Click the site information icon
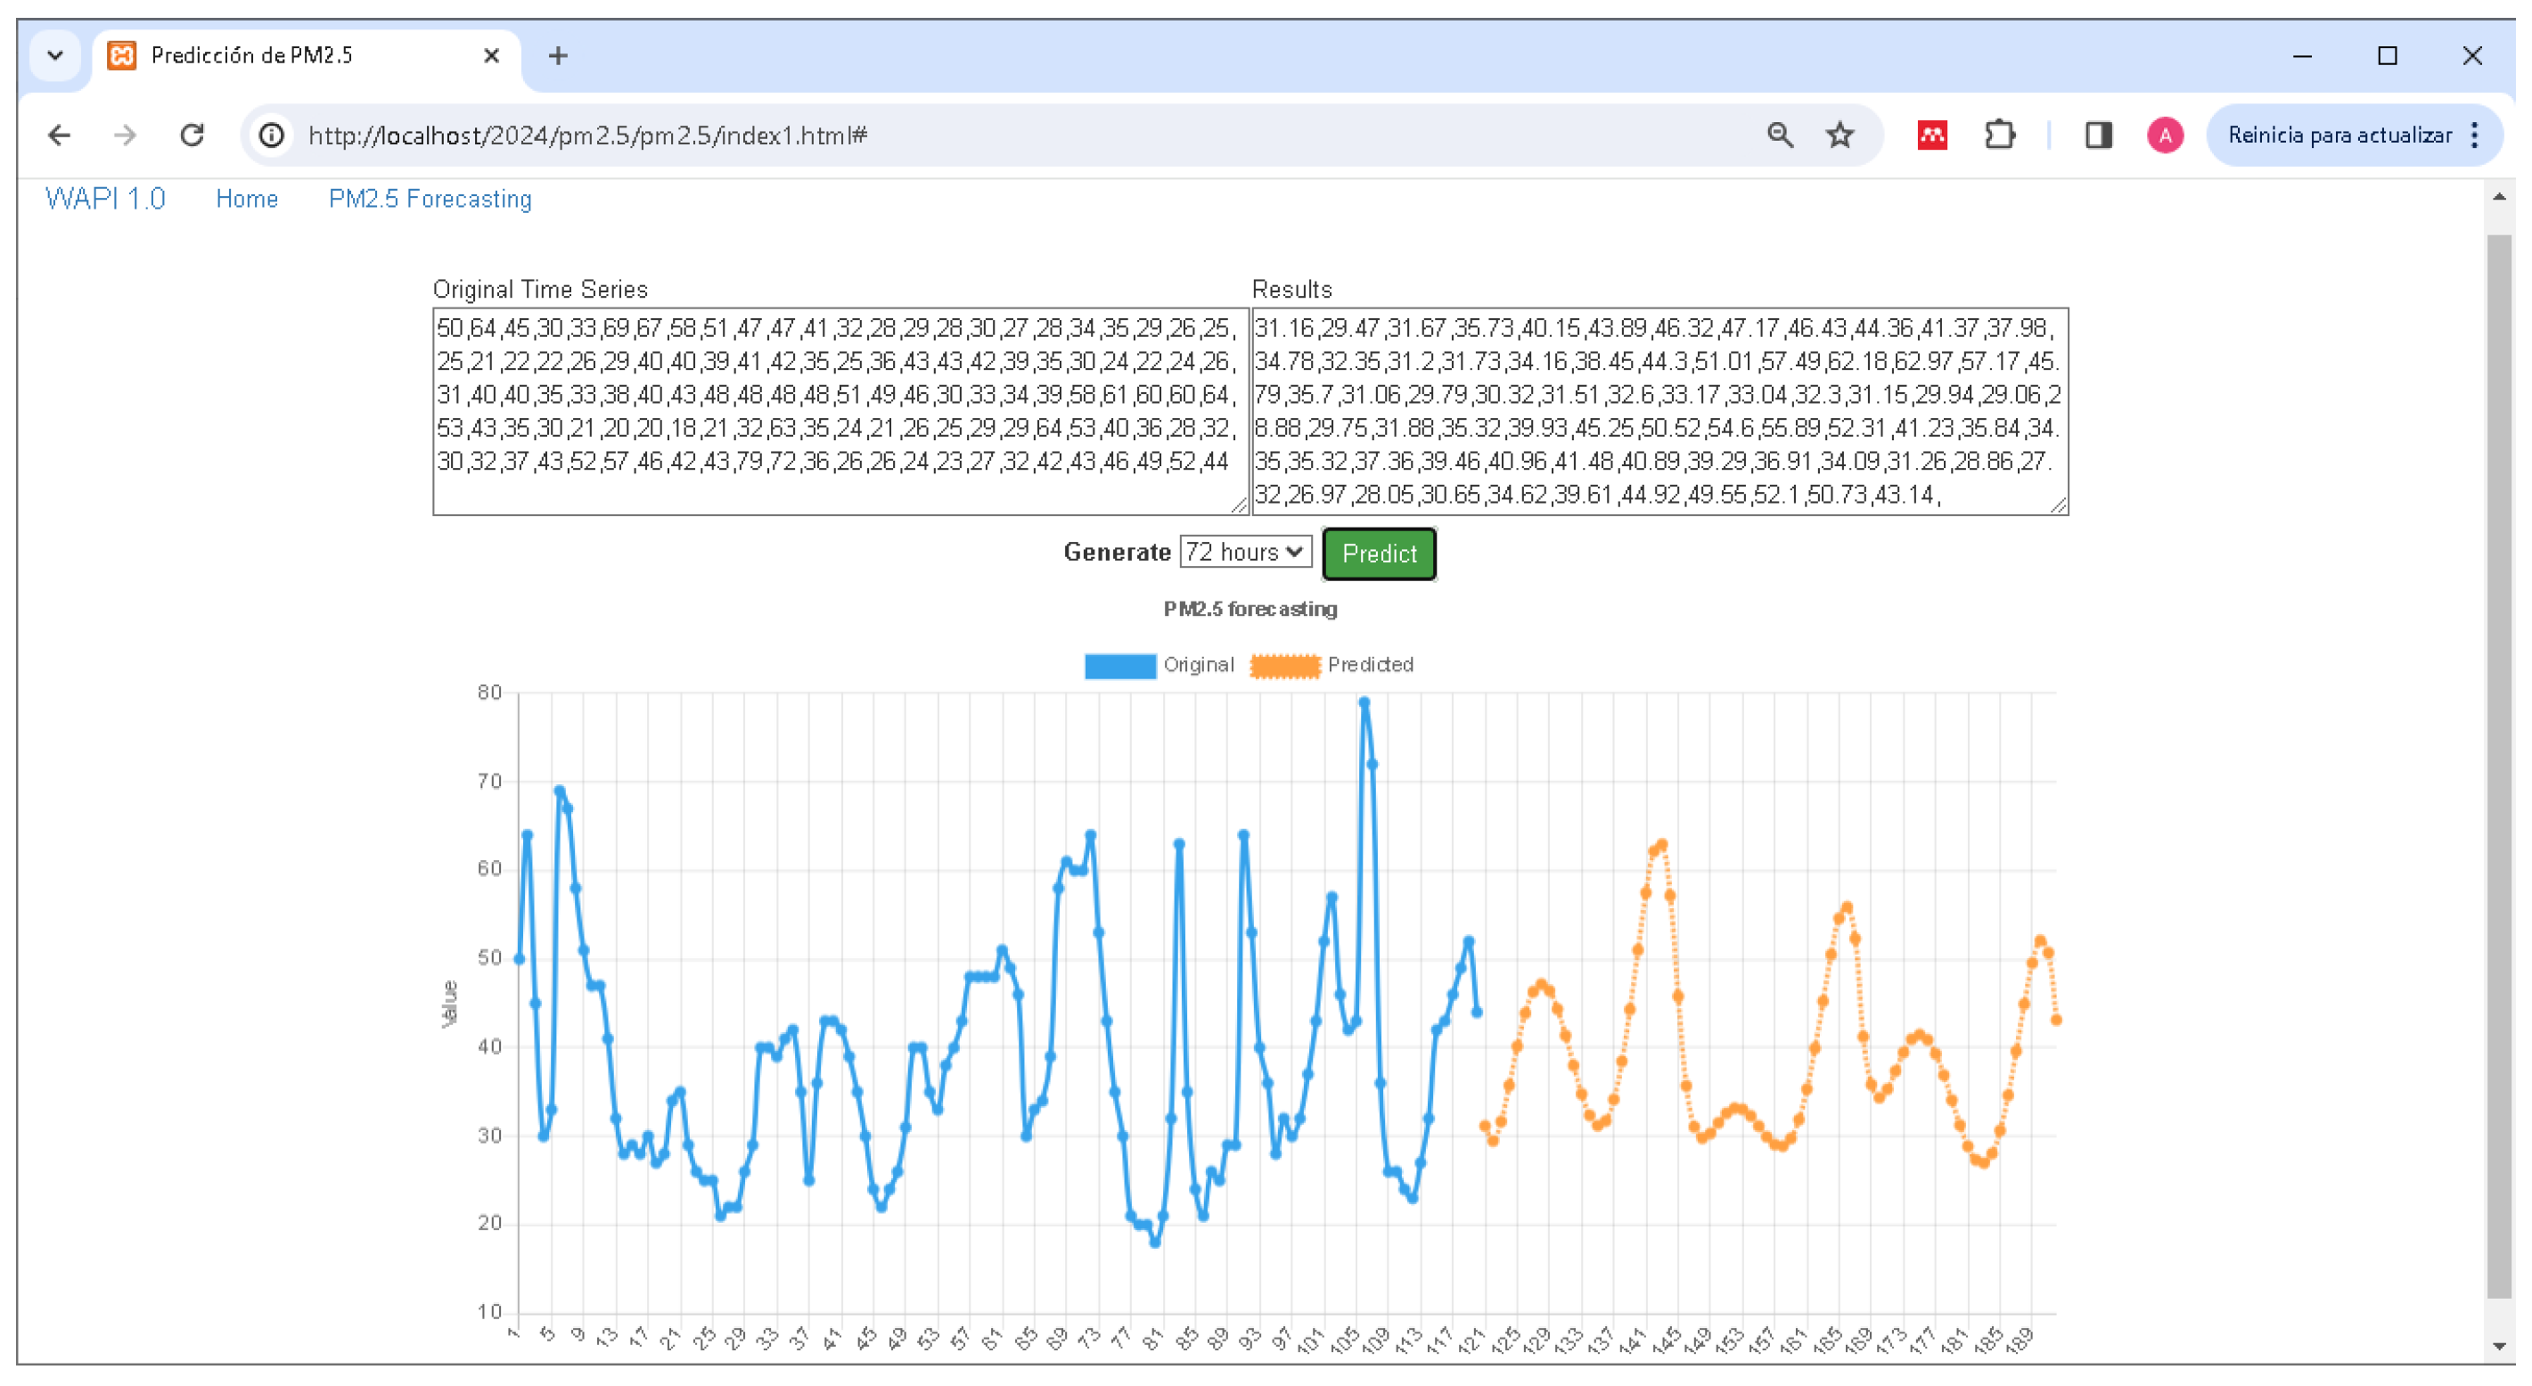Image resolution: width=2532 pixels, height=1386 pixels. click(x=272, y=135)
